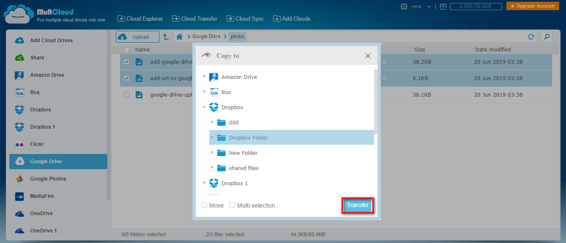Viewport: 566px width, 243px height.
Task: Click the refresh icon in path bar
Action: pos(531,37)
